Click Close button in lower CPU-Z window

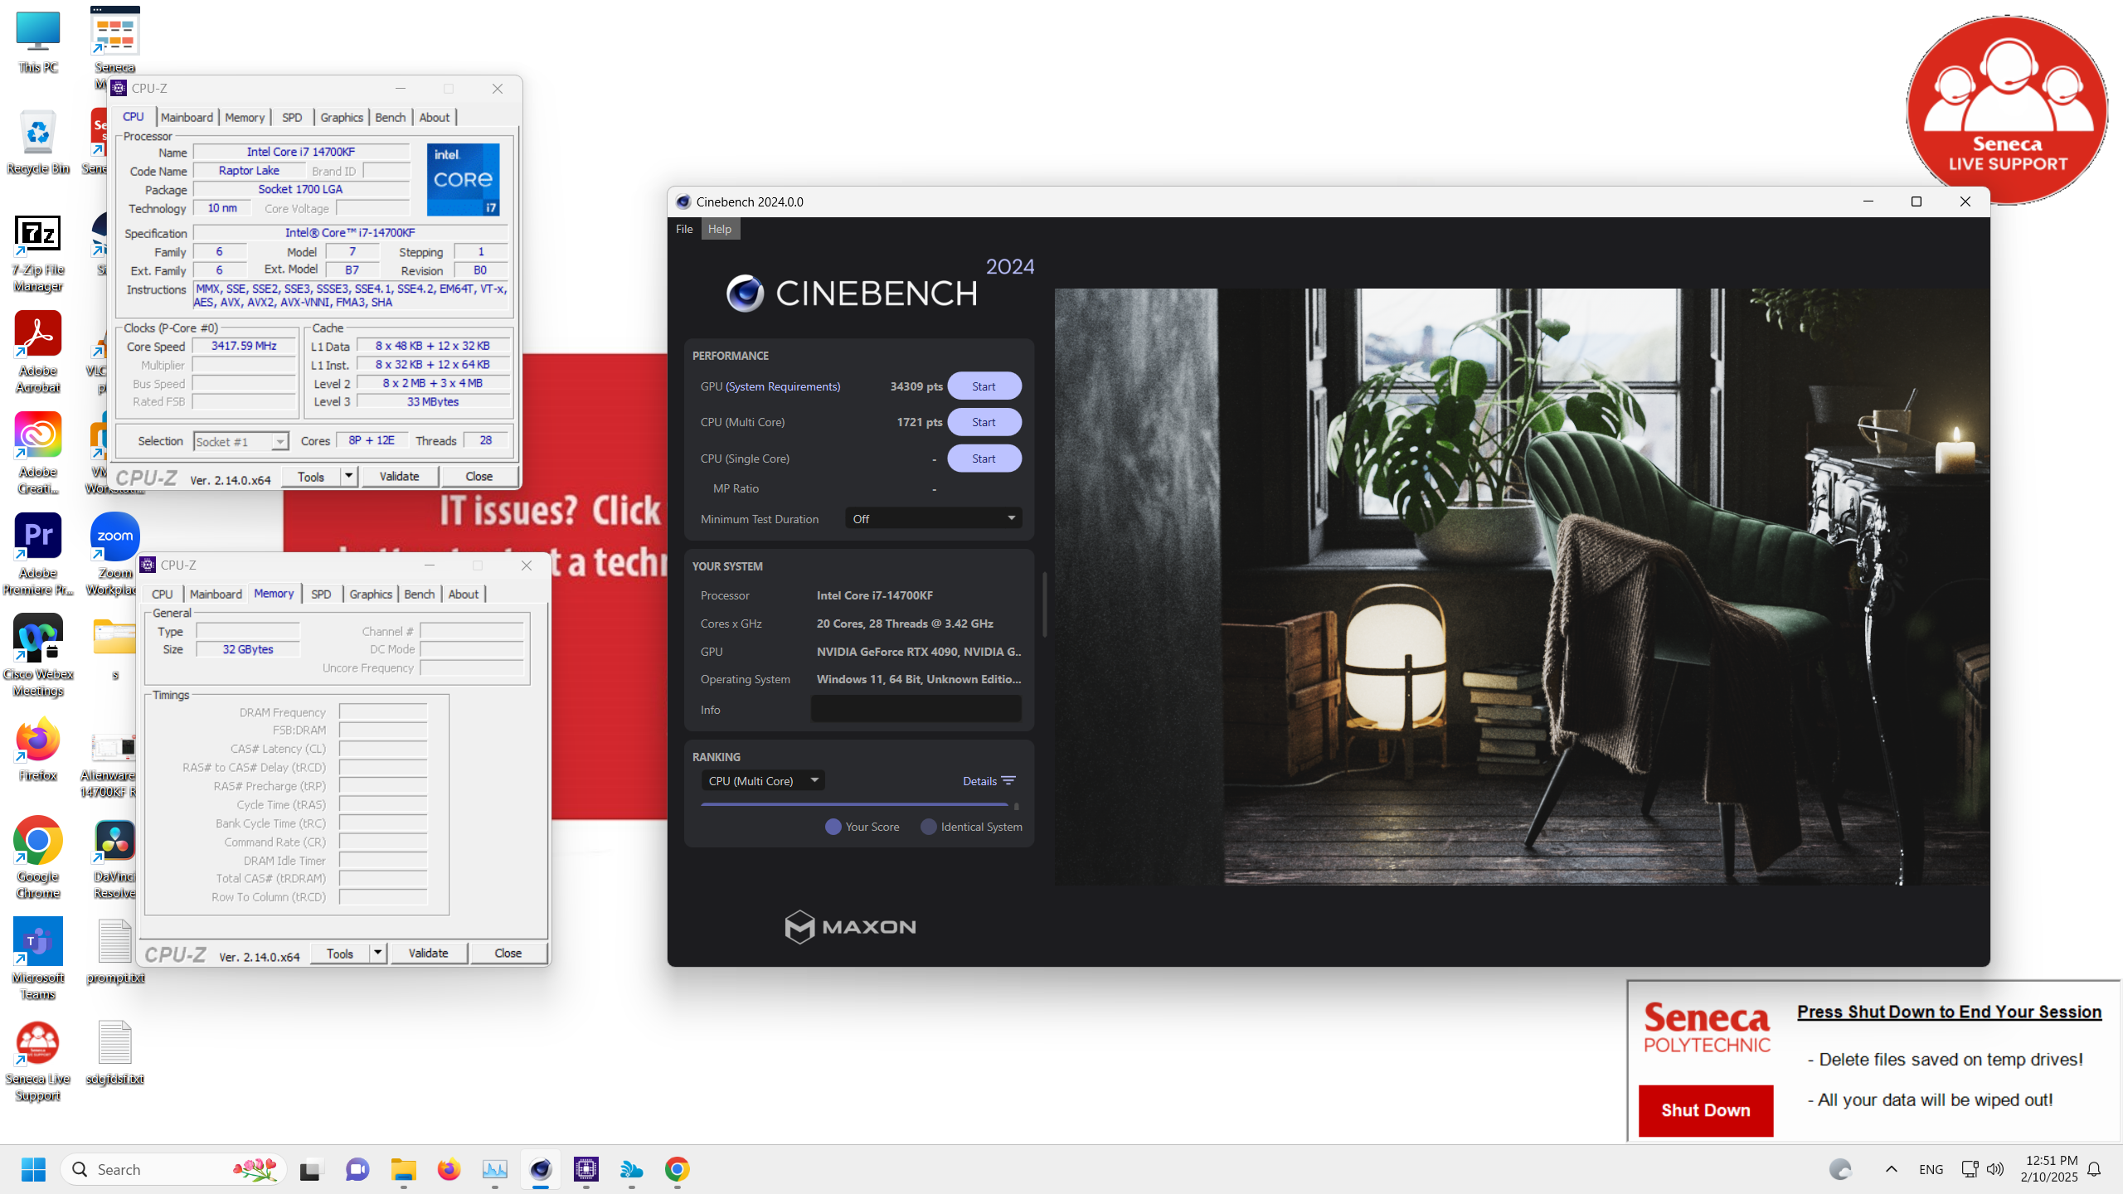[x=508, y=953]
